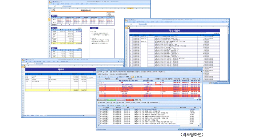This screenshot has width=254, height=137.
Task: Click the red status legend box
Action: pos(130,100)
